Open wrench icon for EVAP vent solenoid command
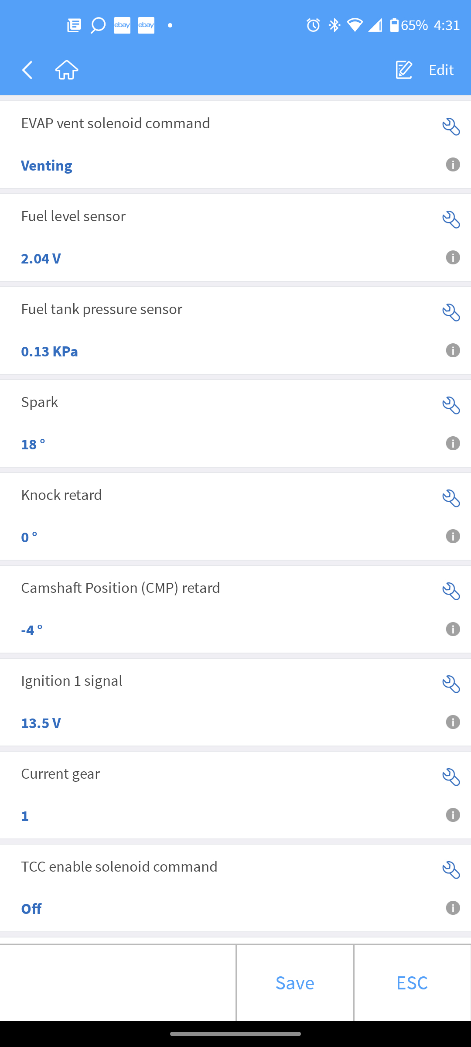 pos(451,127)
